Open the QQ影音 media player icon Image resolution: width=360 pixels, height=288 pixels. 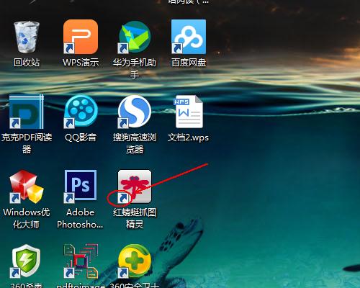tap(81, 112)
